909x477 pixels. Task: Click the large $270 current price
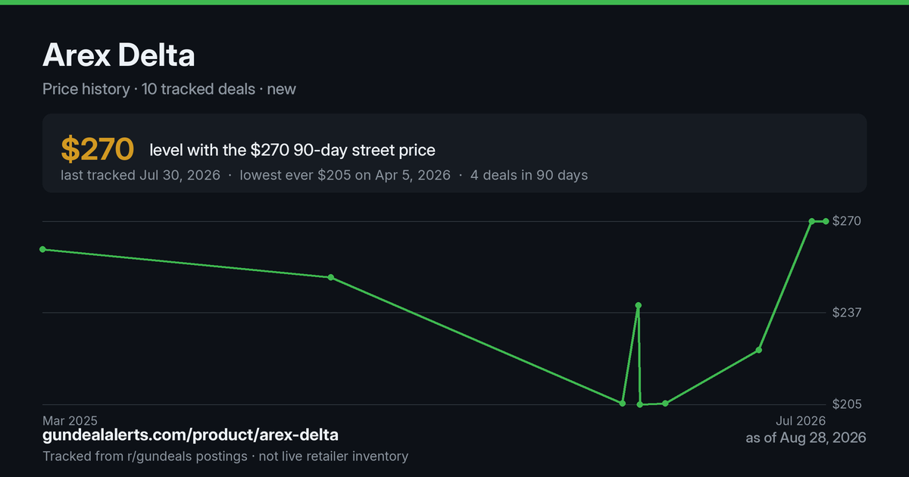pyautogui.click(x=97, y=150)
